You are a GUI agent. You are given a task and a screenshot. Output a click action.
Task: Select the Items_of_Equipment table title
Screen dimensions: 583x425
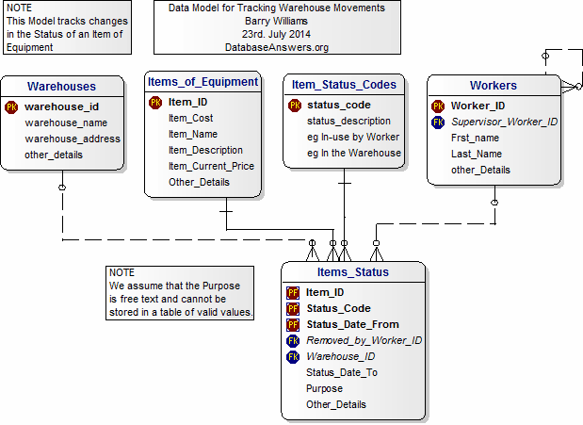coord(202,82)
